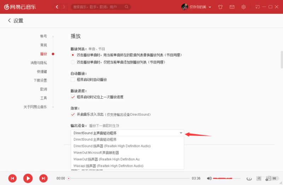Image resolution: width=283 pixels, height=185 pixels.
Task: Select the 工具 settings section
Action: coord(43,98)
